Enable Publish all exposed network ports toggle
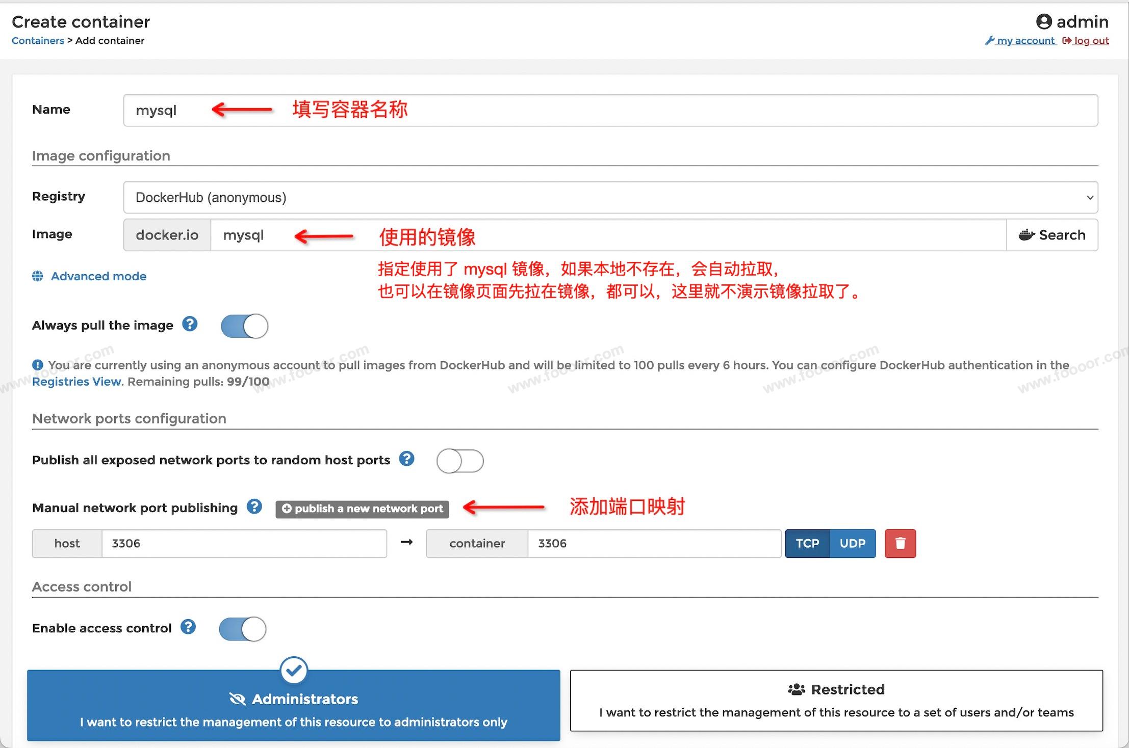Viewport: 1129px width, 748px height. point(460,461)
